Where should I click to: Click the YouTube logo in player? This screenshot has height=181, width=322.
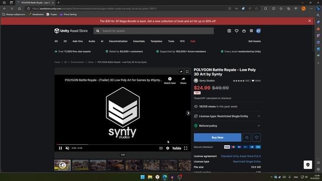point(177,148)
